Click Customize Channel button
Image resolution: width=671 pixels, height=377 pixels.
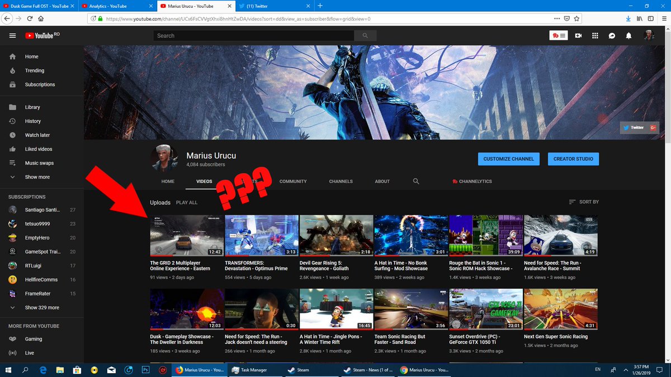pos(509,159)
